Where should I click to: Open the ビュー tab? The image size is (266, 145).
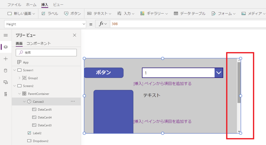click(58, 5)
